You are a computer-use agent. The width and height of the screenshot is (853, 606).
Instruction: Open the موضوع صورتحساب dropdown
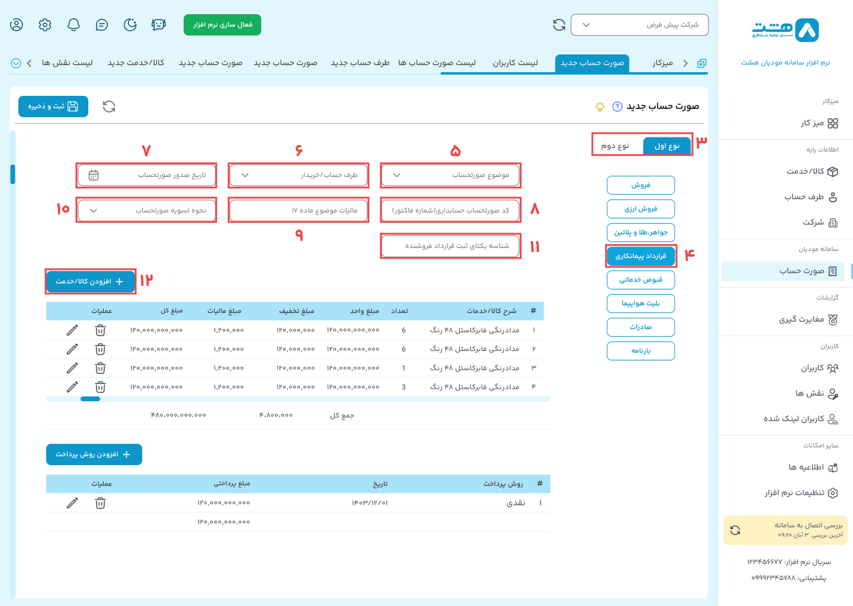point(450,175)
